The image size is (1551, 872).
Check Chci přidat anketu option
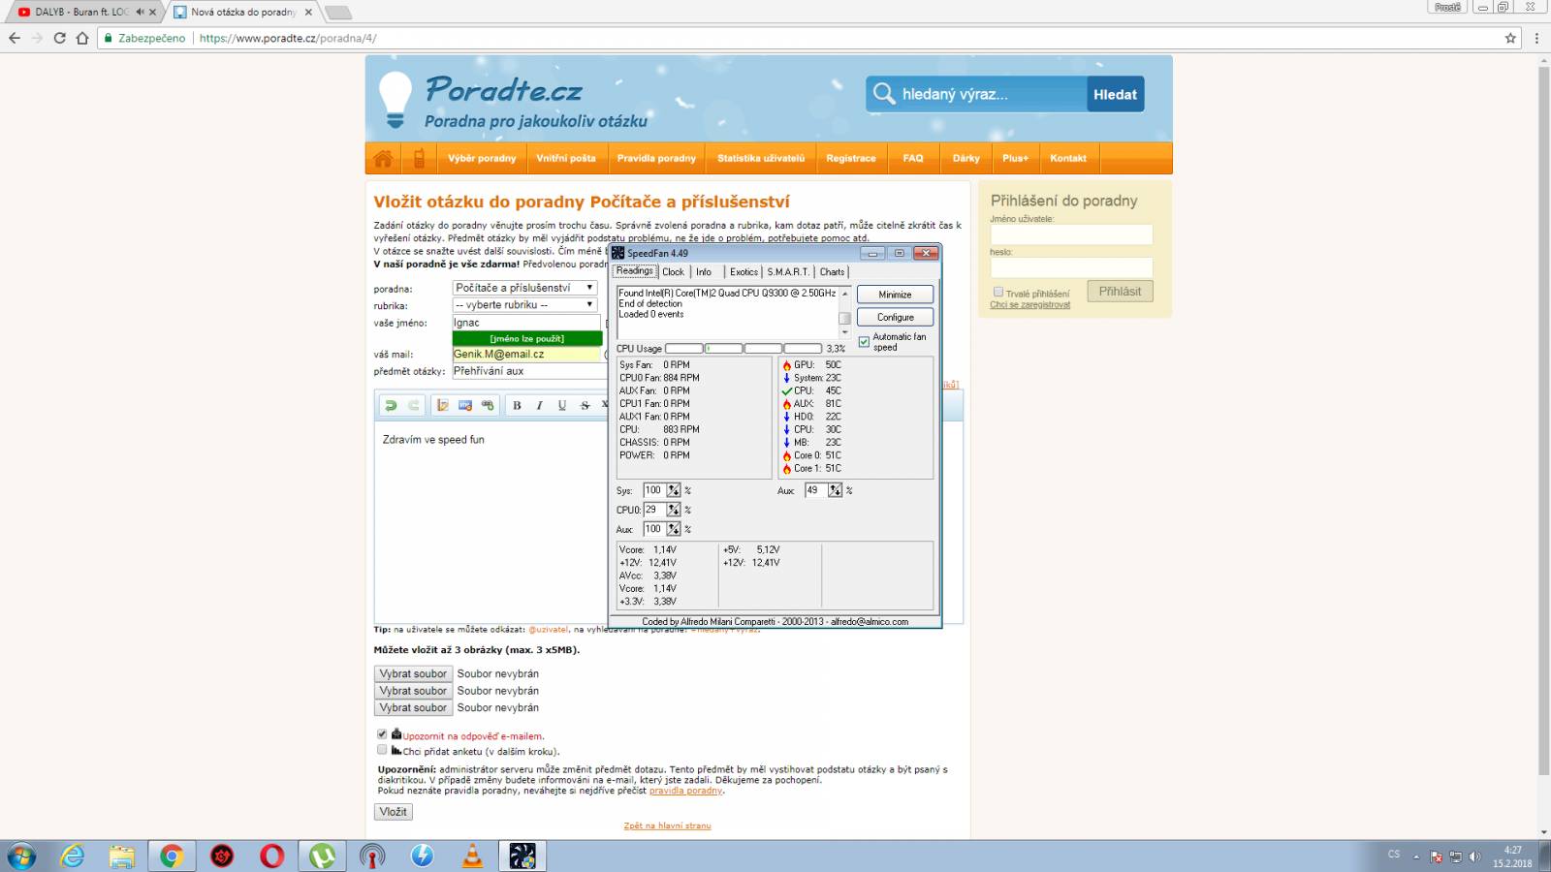coord(382,750)
